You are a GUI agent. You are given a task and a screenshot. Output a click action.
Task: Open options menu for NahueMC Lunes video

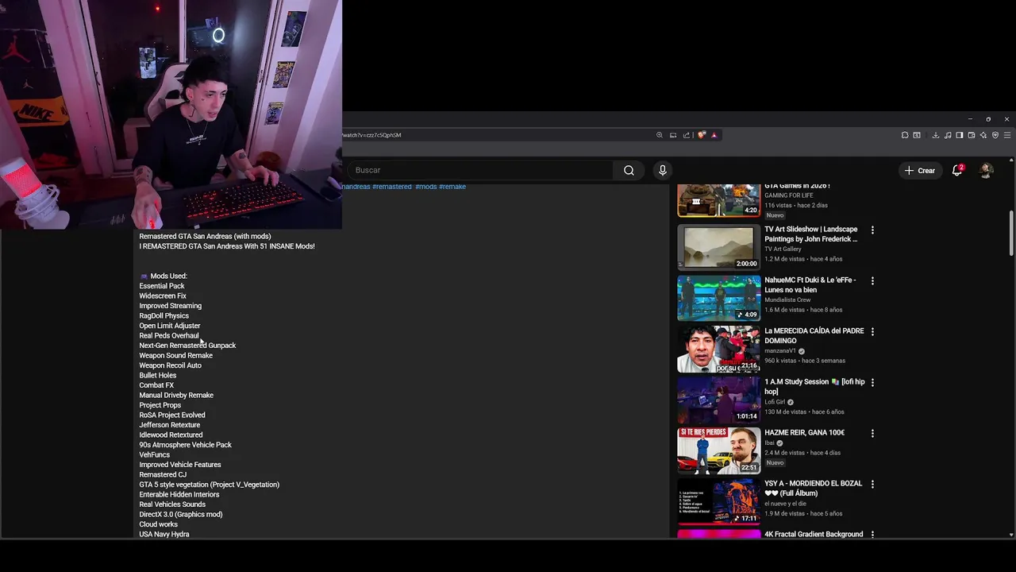pyautogui.click(x=872, y=281)
